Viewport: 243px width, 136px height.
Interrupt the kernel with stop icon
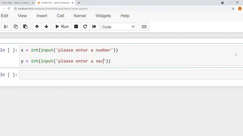[x=76, y=26]
